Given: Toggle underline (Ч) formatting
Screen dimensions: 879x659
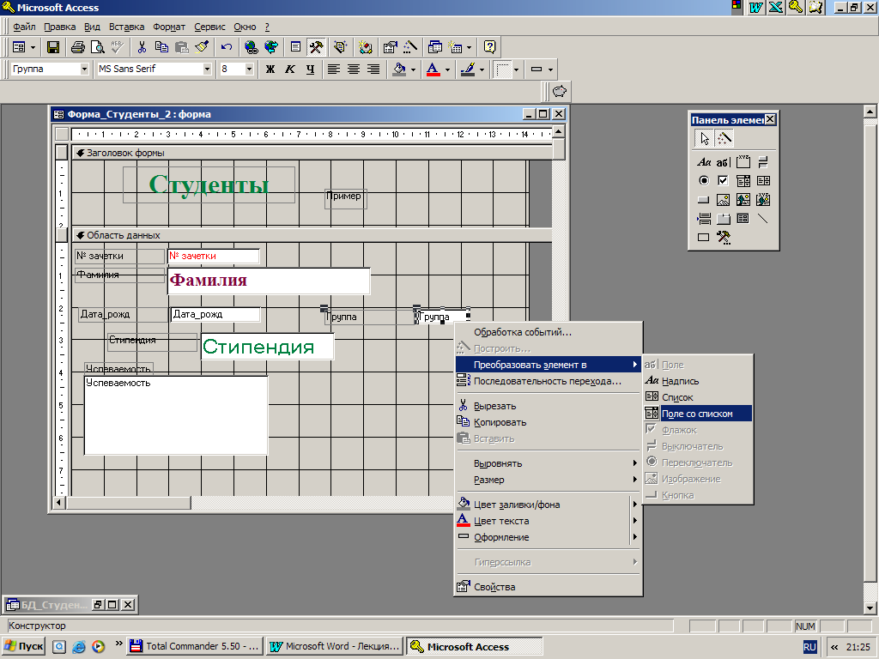Looking at the screenshot, I should click(x=310, y=69).
